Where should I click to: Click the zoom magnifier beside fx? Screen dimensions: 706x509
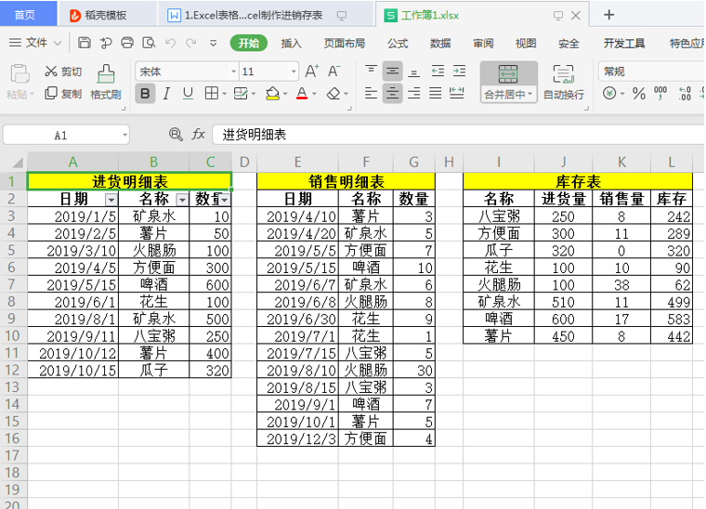[x=176, y=134]
